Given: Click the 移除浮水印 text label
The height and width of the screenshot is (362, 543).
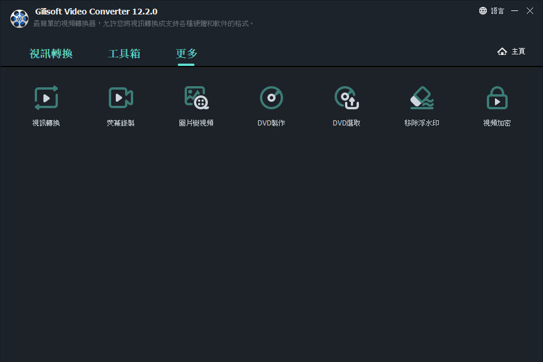Looking at the screenshot, I should pyautogui.click(x=422, y=123).
